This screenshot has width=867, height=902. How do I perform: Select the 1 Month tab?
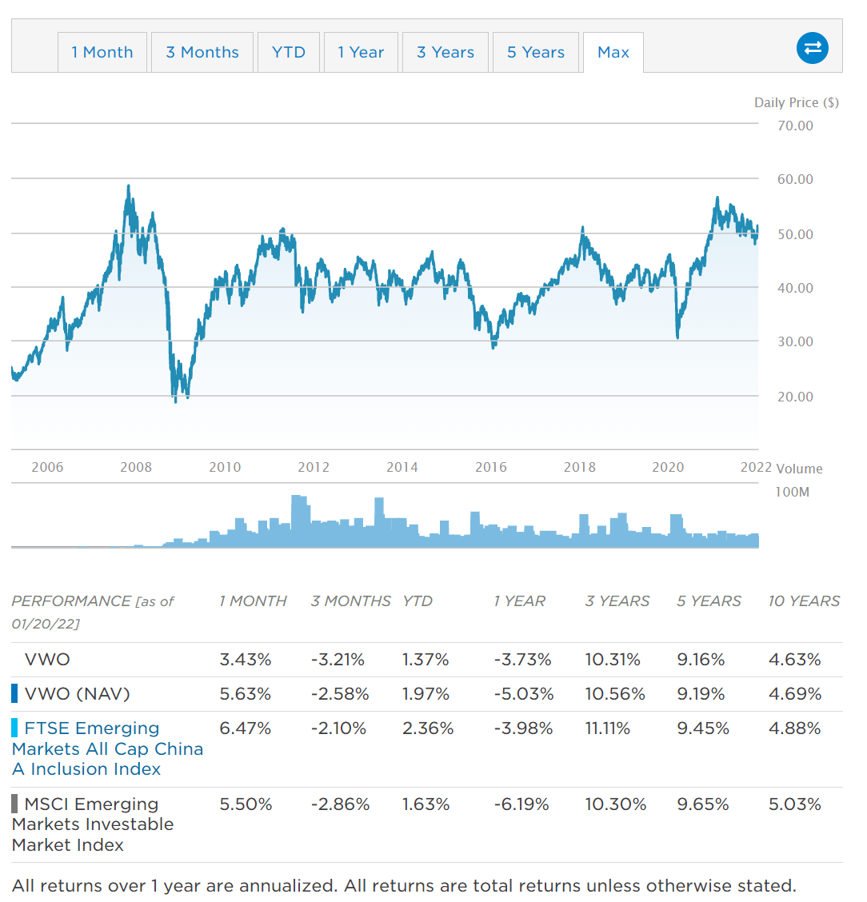coord(102,52)
